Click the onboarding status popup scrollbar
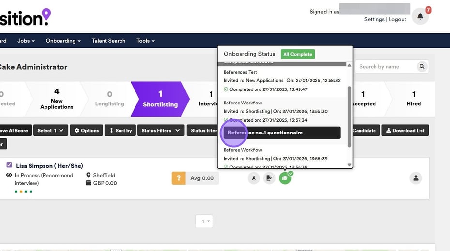450x251 pixels. click(349, 116)
